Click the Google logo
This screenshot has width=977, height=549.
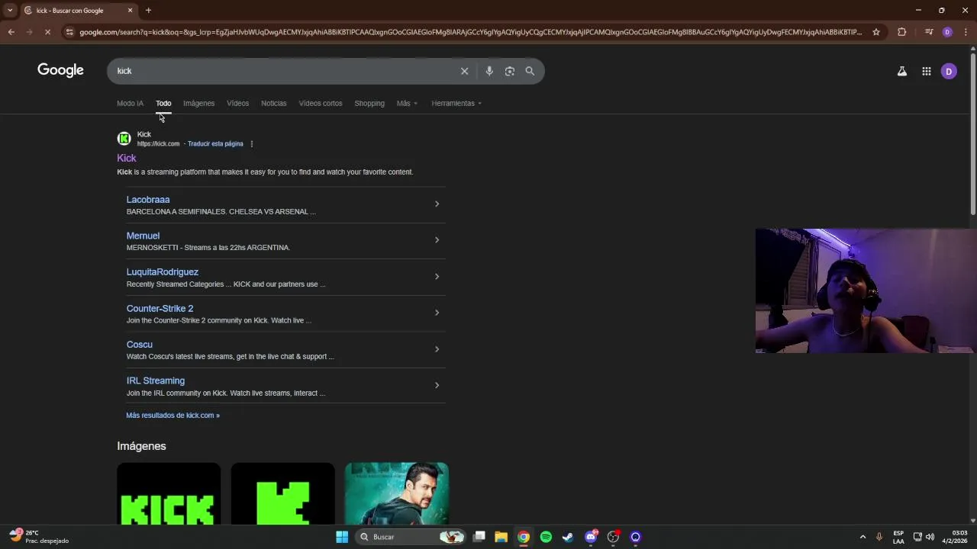point(60,70)
